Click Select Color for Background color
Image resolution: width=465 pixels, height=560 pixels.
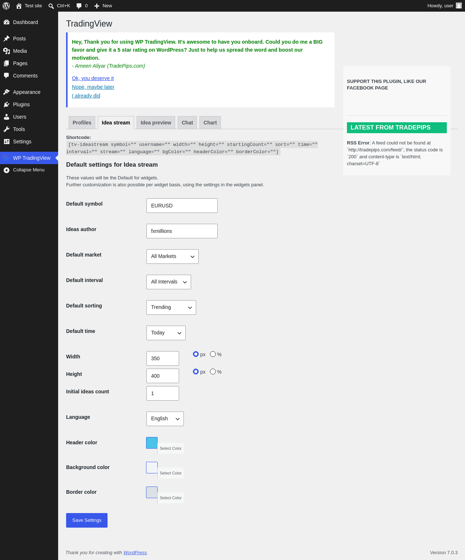tap(171, 473)
